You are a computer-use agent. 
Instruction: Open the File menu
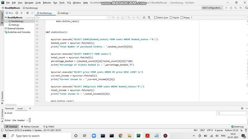pos(8,3)
